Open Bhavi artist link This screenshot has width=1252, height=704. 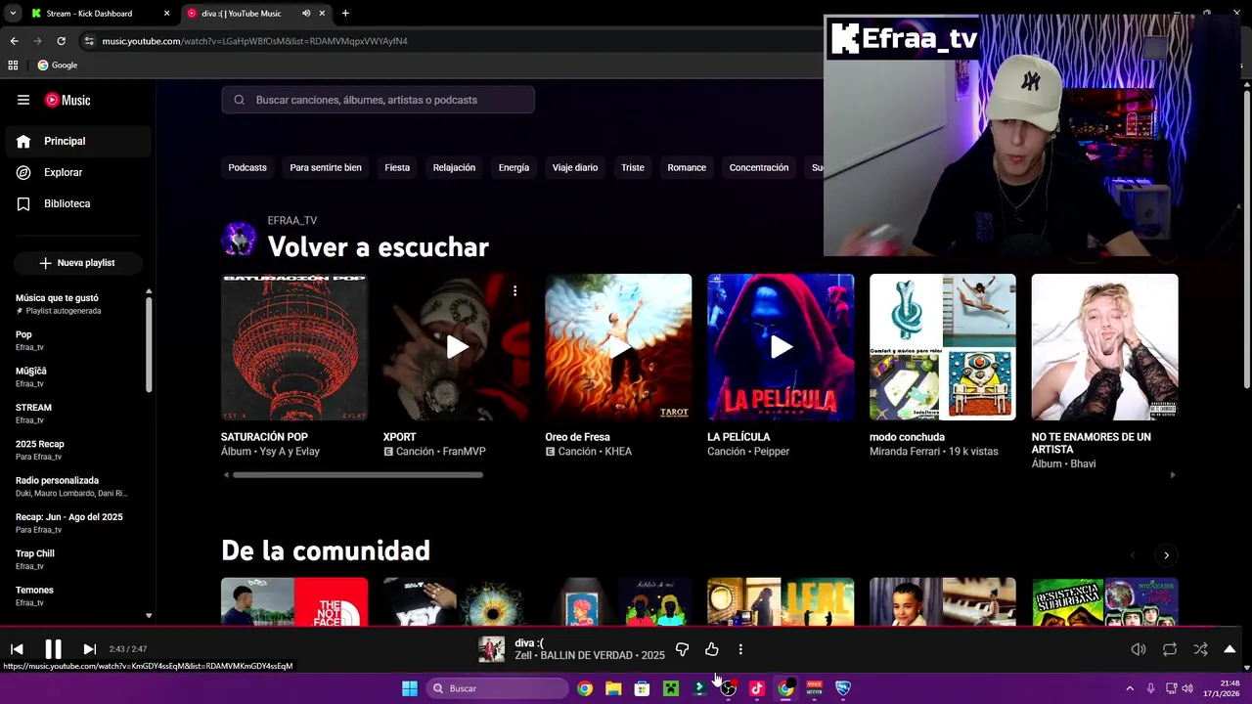pos(1083,464)
